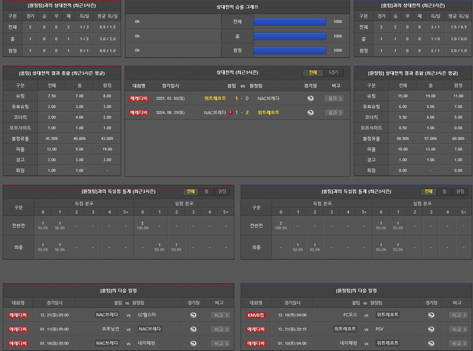The width and height of the screenshot is (473, 351).
Task: Click stadium icon for FC오스 vs 위트레흐트
Action: click(431, 315)
